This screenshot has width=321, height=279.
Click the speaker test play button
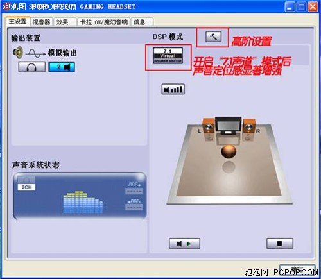(184, 244)
